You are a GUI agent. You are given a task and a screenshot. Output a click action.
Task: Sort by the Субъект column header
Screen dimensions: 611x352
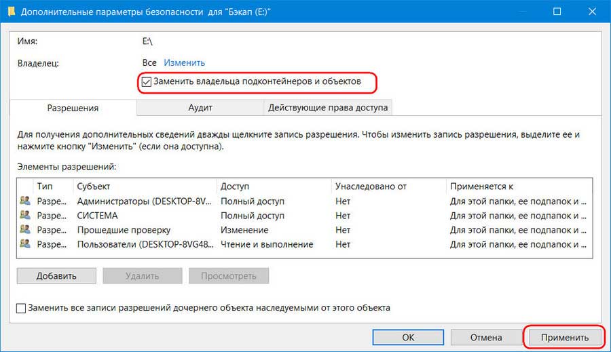coord(145,186)
